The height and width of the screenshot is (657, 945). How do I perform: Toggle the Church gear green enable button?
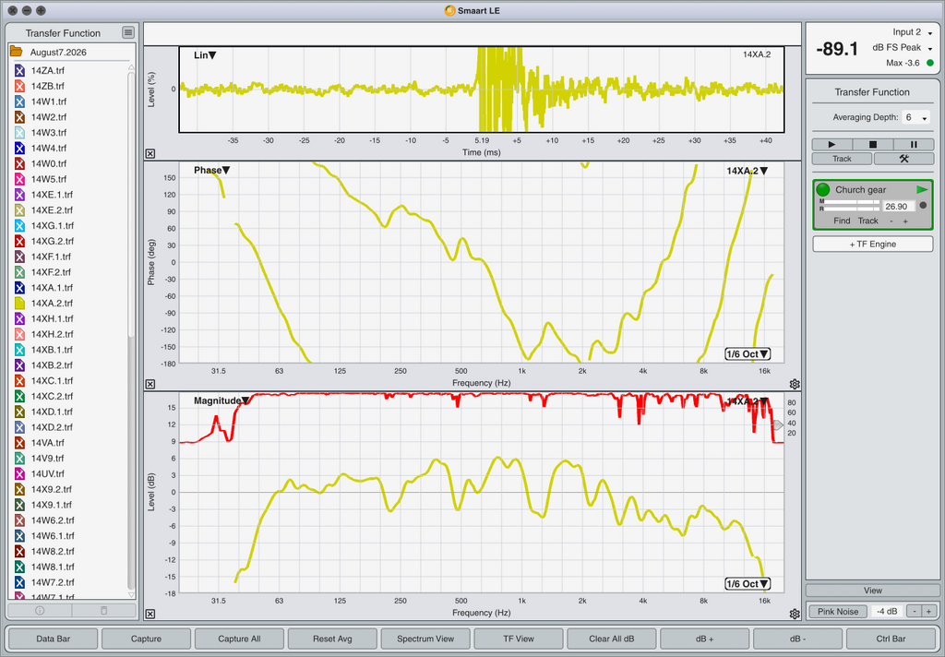[822, 190]
